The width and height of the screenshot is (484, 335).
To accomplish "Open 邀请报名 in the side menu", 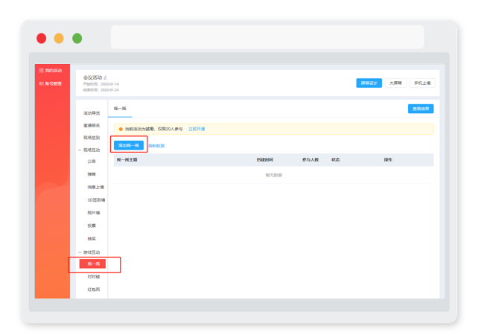I will coord(92,126).
